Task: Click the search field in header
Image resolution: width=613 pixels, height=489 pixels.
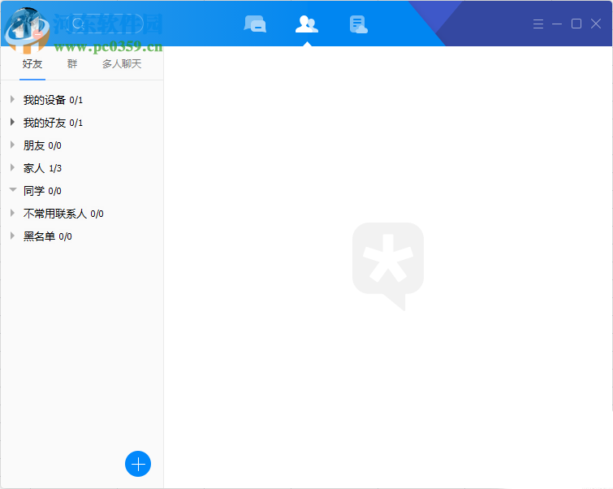Action: [x=106, y=24]
